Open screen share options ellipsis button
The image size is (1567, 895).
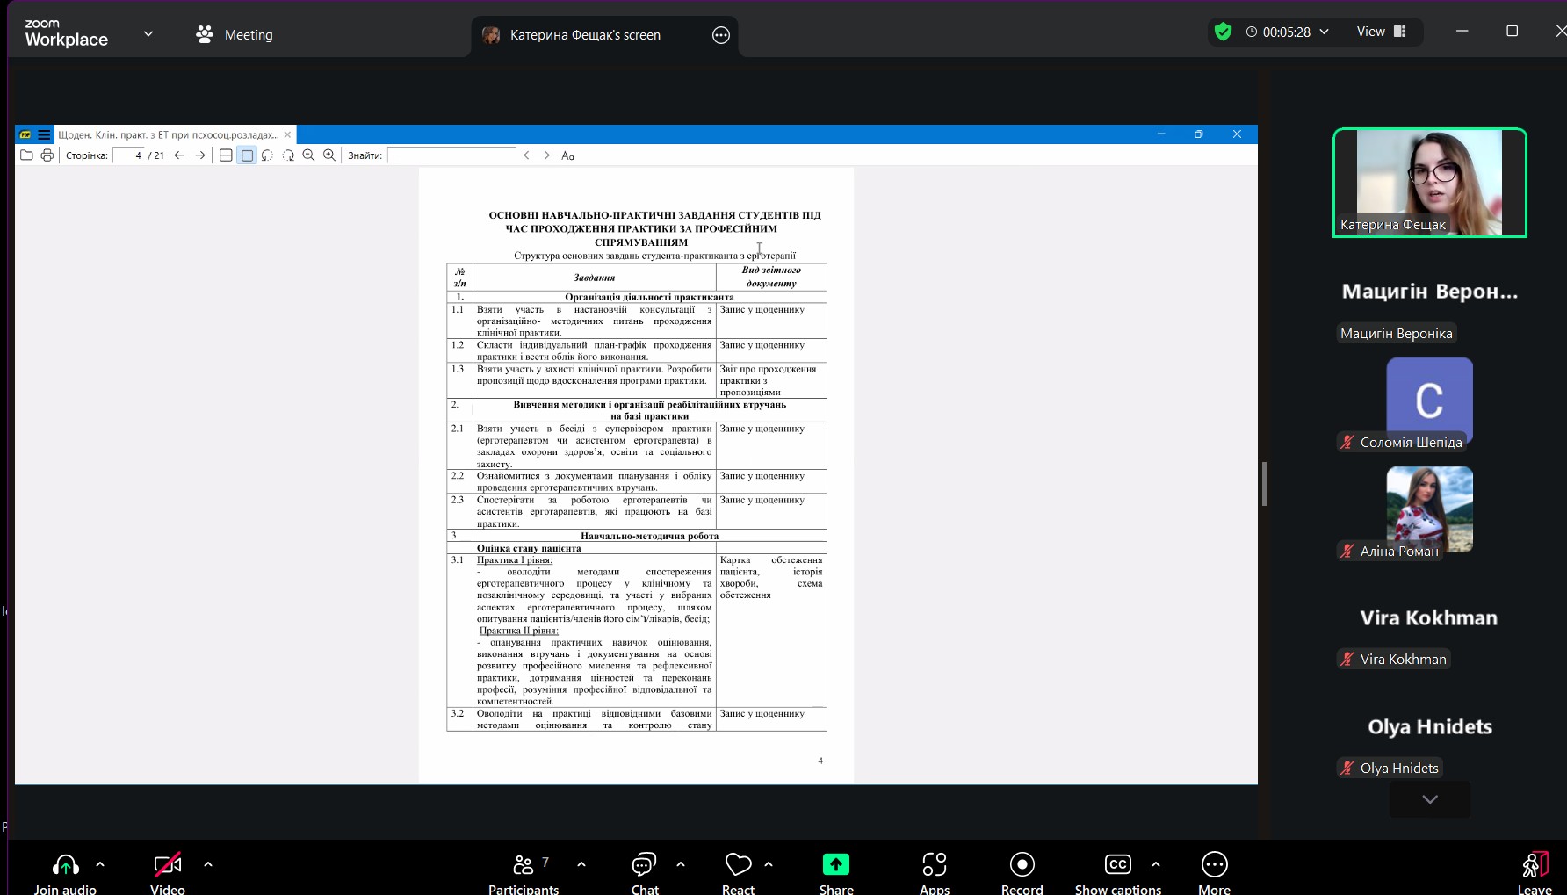(721, 35)
